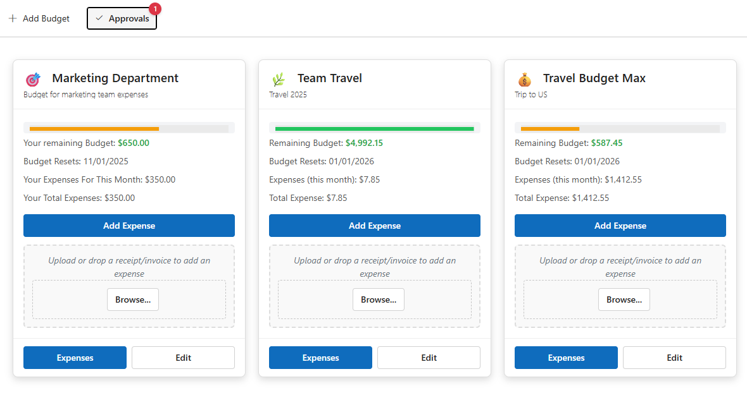747x393 pixels.
Task: Click the plus icon beside Add Budget
Action: (13, 18)
